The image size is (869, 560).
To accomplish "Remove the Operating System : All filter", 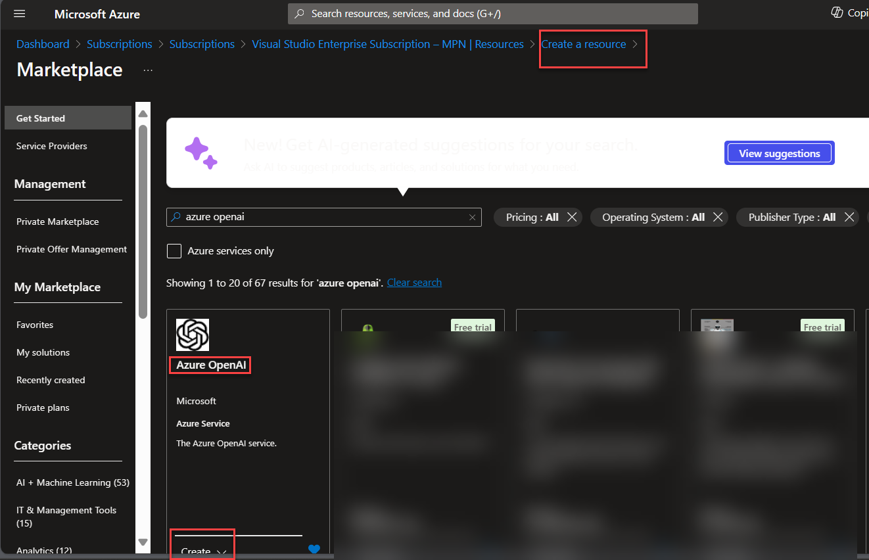I will click(718, 218).
